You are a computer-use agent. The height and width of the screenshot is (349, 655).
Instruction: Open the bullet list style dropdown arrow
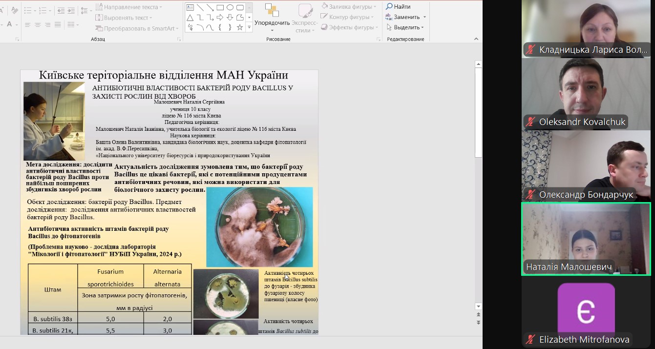click(x=34, y=10)
